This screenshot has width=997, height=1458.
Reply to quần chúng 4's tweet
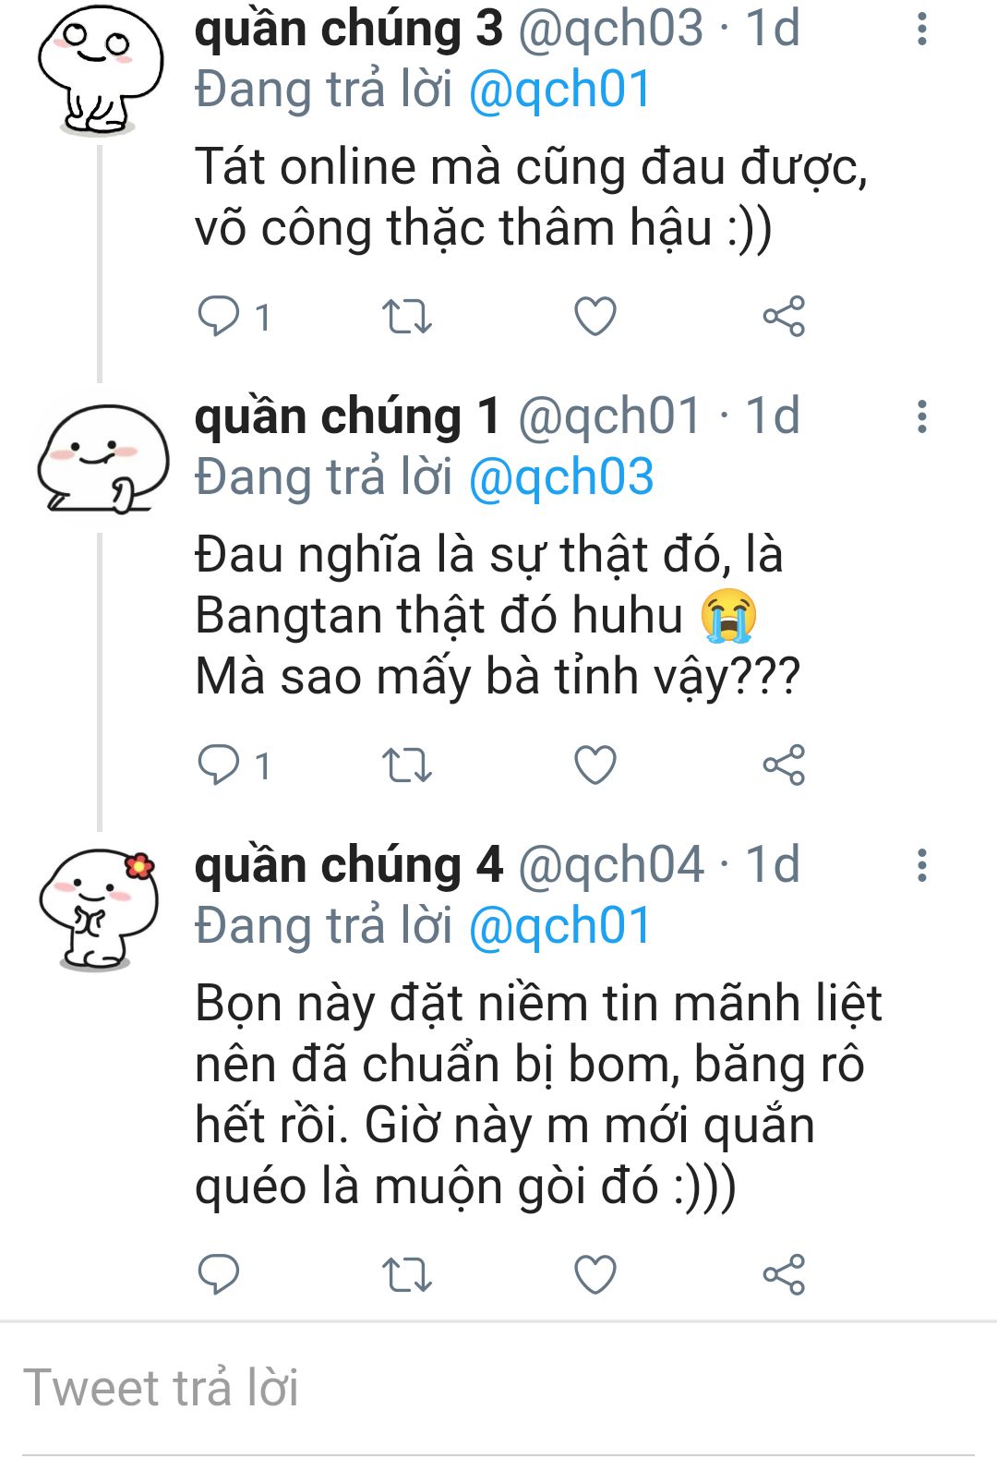[219, 1275]
